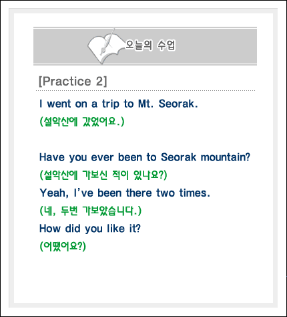287x317 pixels.
Task: Click Korean translation 어땠어요?
Action: pos(63,246)
